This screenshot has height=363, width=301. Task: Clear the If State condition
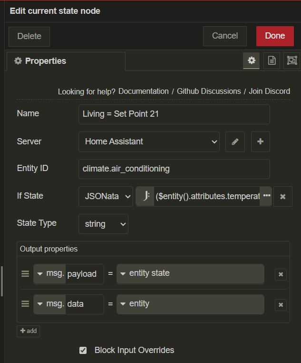283,196
